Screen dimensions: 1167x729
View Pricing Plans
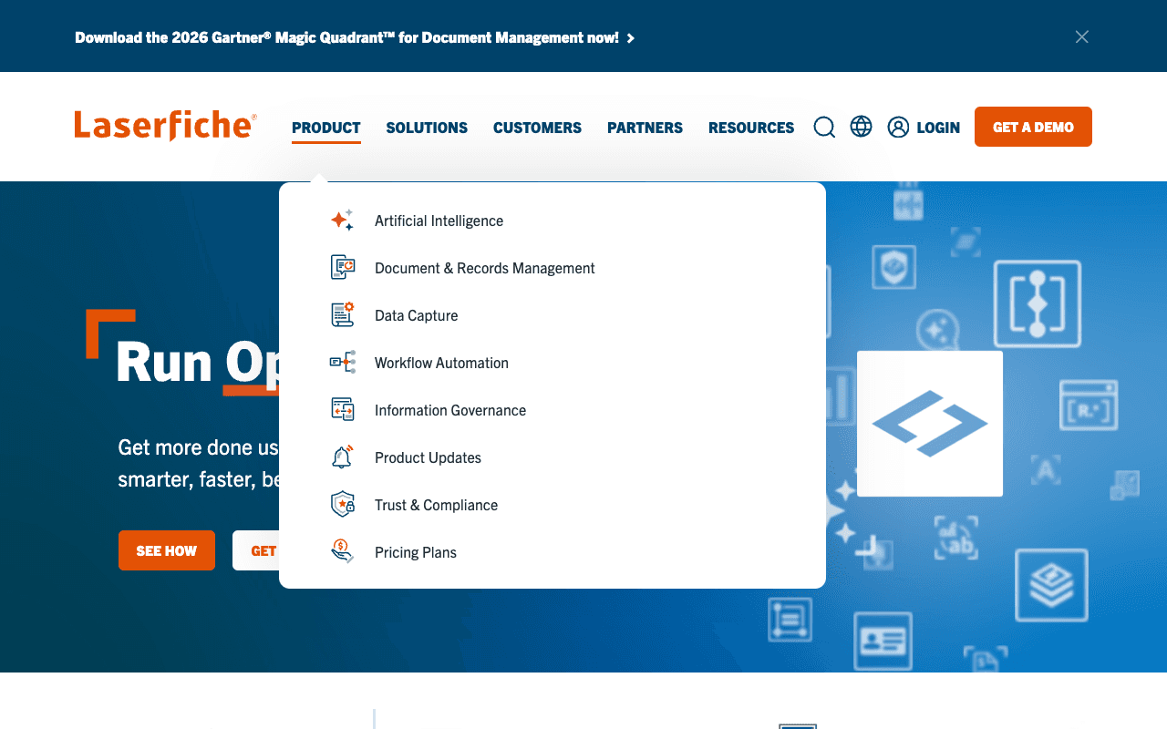pyautogui.click(x=416, y=552)
